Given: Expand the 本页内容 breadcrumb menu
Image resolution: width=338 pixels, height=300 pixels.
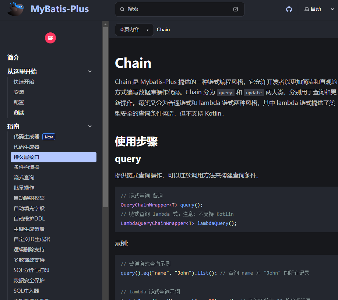Looking at the screenshot, I should 134,29.
